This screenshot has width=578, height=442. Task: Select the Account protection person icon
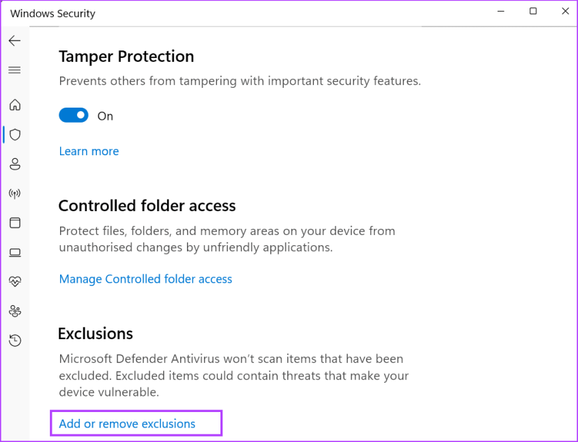click(x=15, y=163)
